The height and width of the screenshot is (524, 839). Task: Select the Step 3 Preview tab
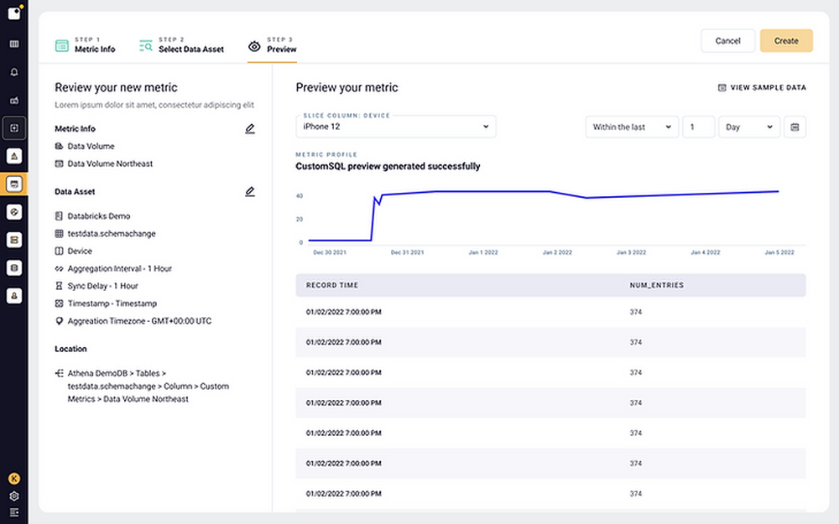click(273, 45)
